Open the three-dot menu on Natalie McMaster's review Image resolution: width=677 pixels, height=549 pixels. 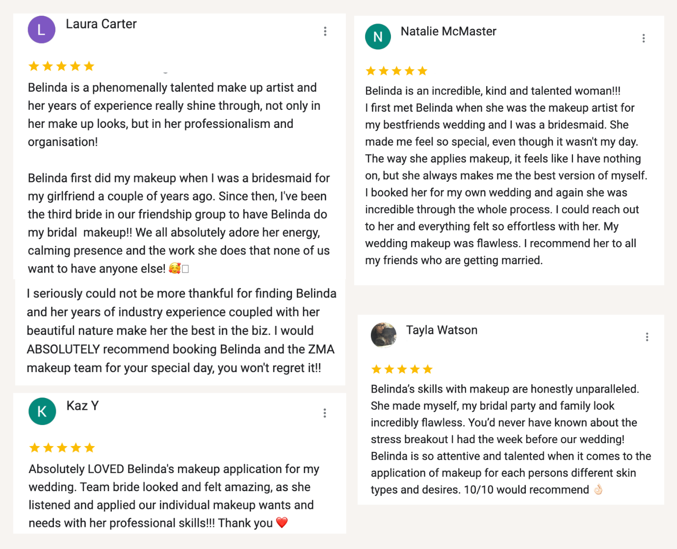(644, 38)
